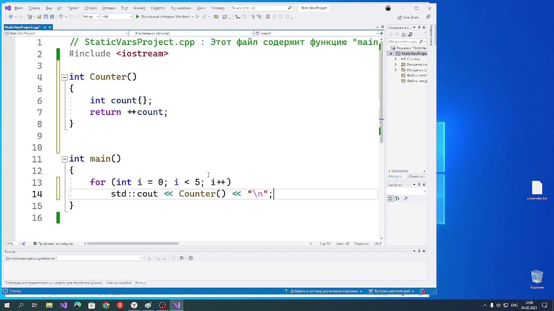Screen dimensions: 554x311
Task: Collapse the main() function block
Action: pos(64,159)
